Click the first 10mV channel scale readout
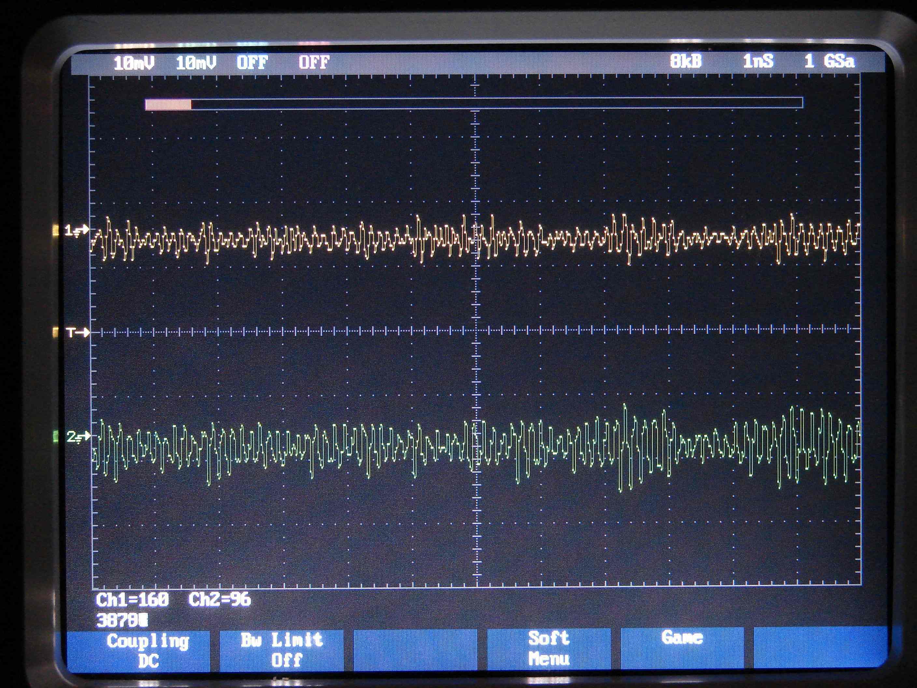This screenshot has height=688, width=917. (134, 63)
